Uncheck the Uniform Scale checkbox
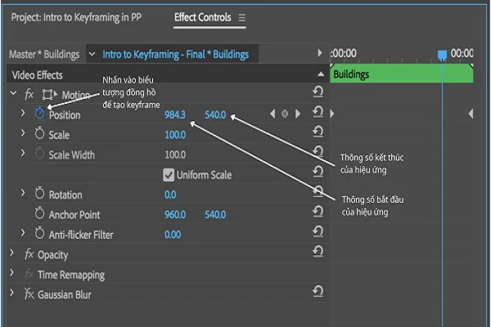The height and width of the screenshot is (327, 491). pos(169,175)
